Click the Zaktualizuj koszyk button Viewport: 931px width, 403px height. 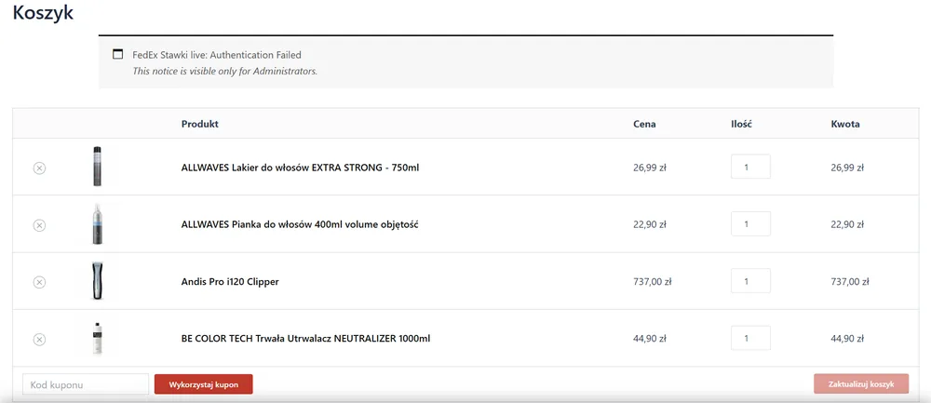click(x=861, y=384)
